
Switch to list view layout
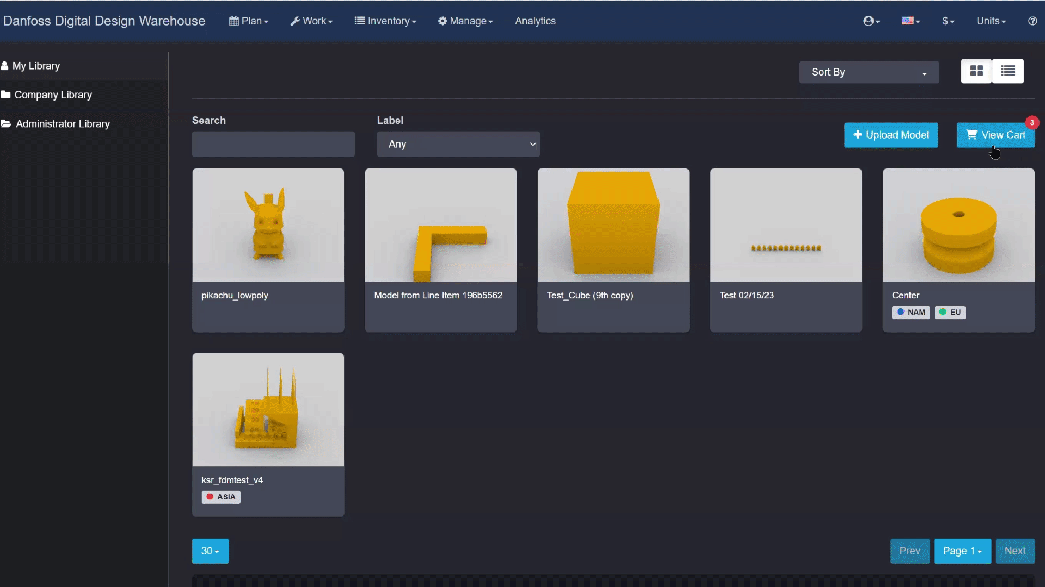[1008, 71]
